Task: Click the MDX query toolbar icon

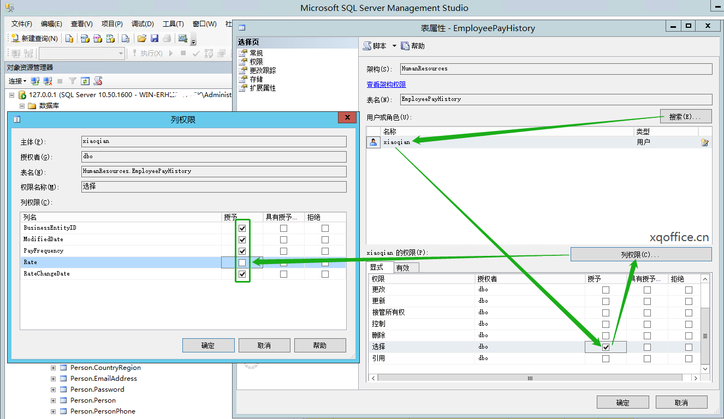Action: coord(85,38)
